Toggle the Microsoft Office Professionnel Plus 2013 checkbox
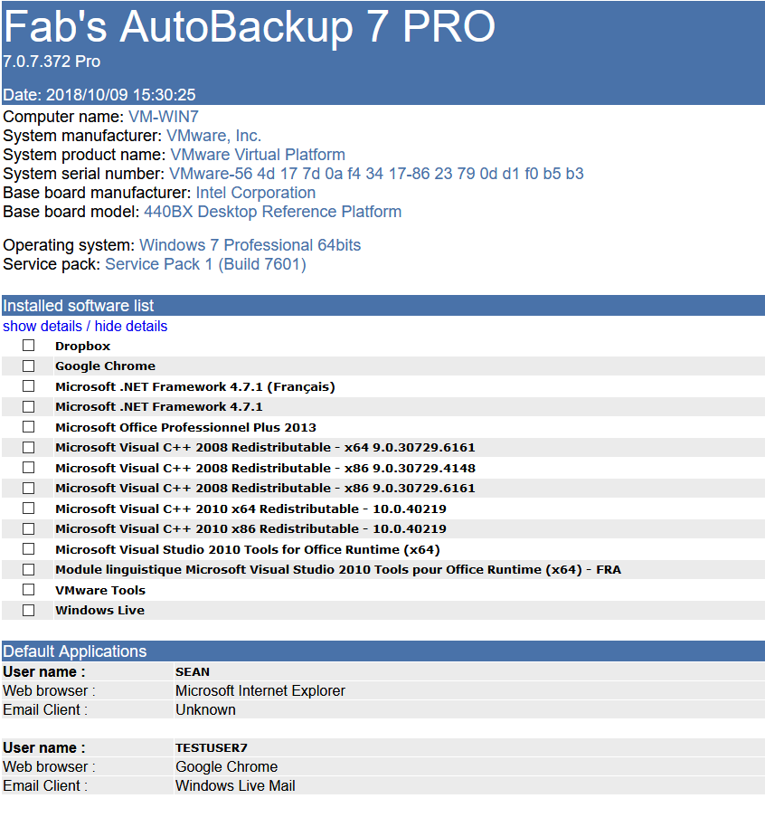The width and height of the screenshot is (765, 827). pyautogui.click(x=28, y=427)
